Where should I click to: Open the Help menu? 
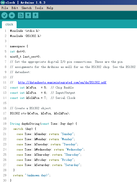coord(50,8)
